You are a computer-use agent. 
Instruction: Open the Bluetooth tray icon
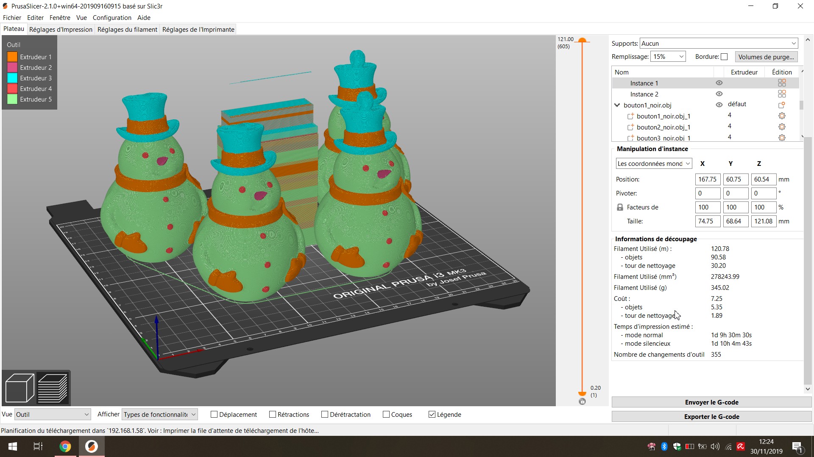point(664,446)
